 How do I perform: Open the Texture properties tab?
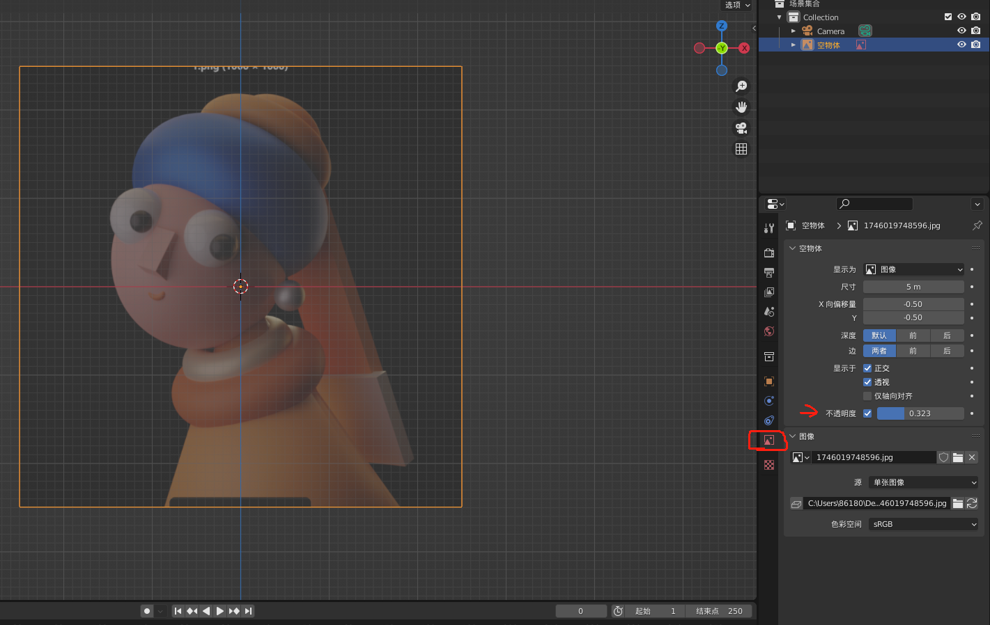click(769, 465)
